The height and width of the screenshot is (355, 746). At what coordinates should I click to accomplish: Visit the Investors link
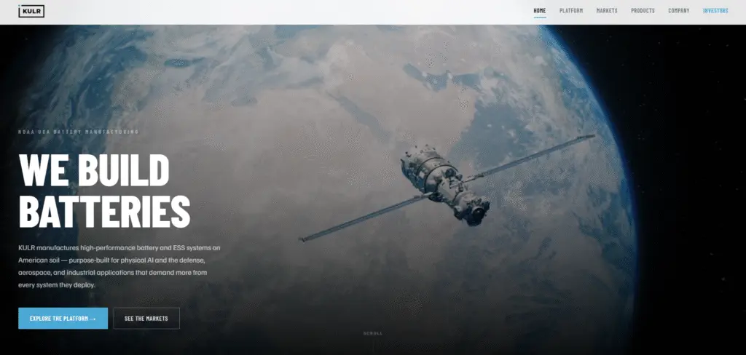(715, 10)
